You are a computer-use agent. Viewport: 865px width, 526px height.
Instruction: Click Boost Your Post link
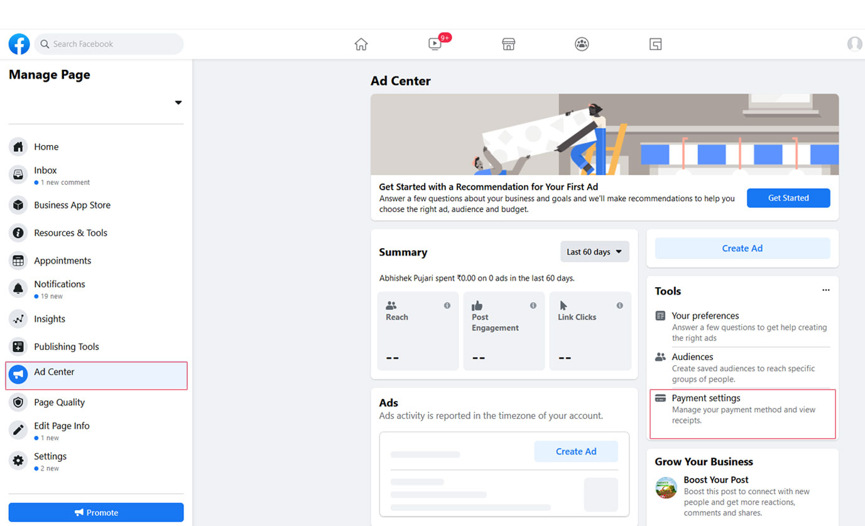(x=716, y=479)
